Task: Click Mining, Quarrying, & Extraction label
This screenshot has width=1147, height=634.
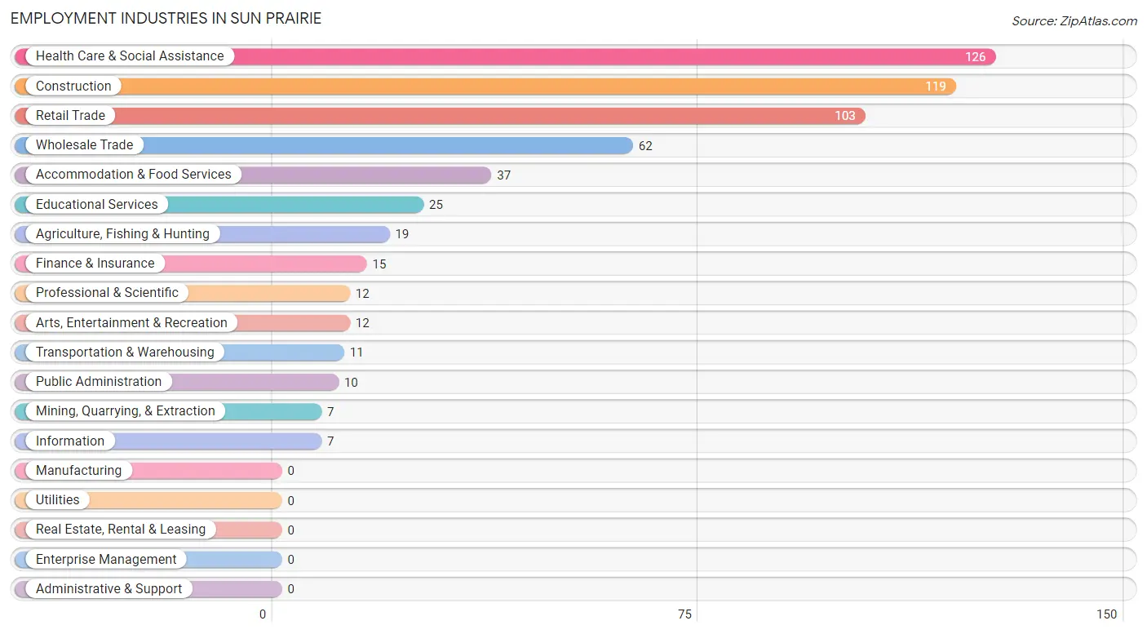Action: 126,411
